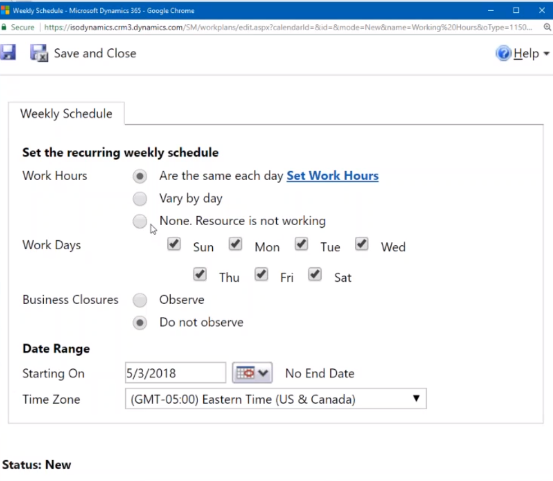
Task: Click the Save floppy disk icon
Action: 8,53
